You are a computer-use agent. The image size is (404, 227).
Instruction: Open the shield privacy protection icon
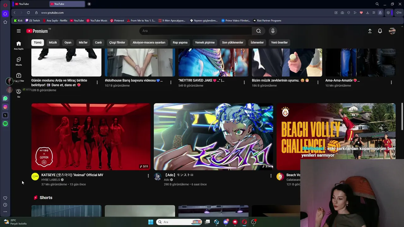tap(349, 13)
